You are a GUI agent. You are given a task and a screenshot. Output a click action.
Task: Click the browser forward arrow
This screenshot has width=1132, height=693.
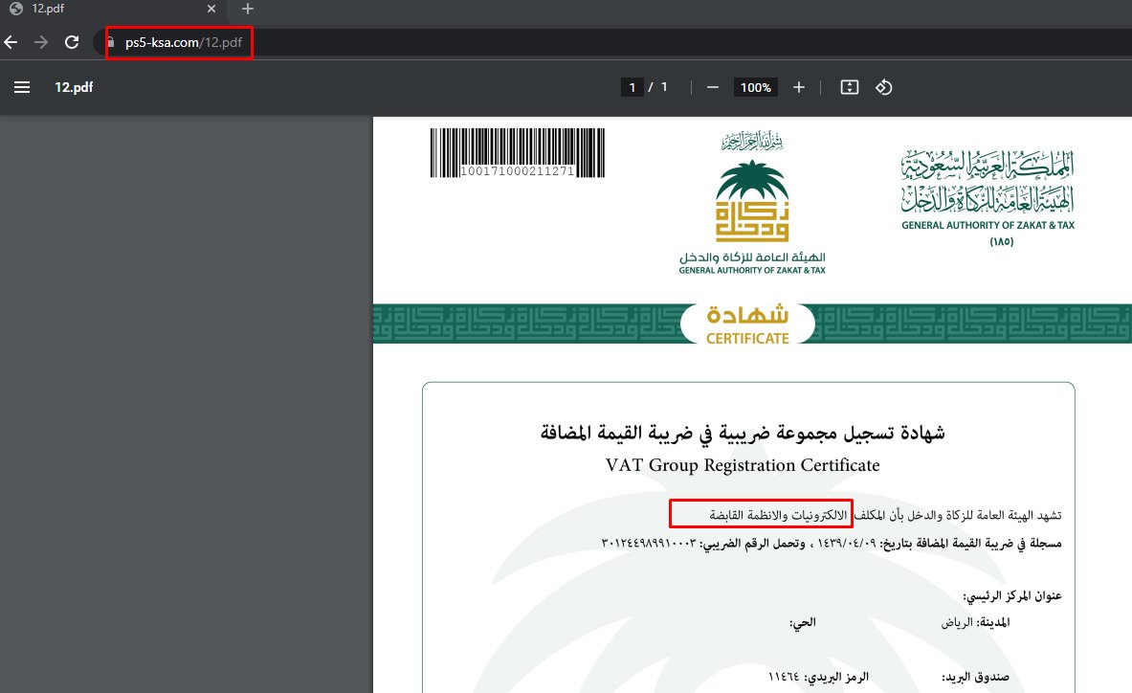pyautogui.click(x=41, y=42)
